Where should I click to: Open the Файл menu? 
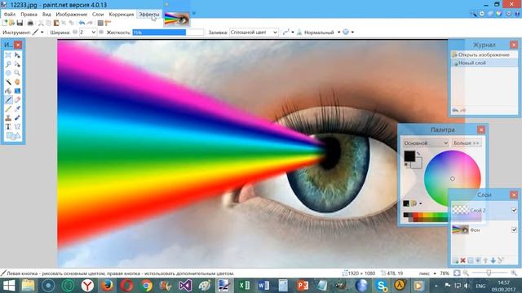pyautogui.click(x=9, y=15)
